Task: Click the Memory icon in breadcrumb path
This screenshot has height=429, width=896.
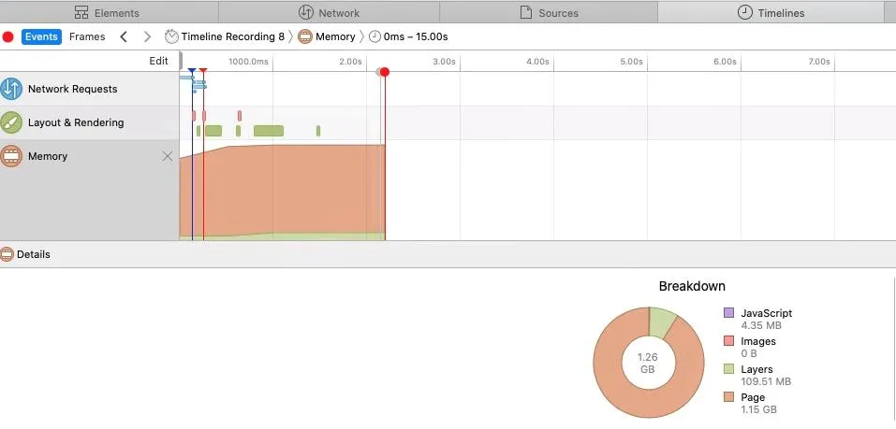Action: click(x=305, y=37)
